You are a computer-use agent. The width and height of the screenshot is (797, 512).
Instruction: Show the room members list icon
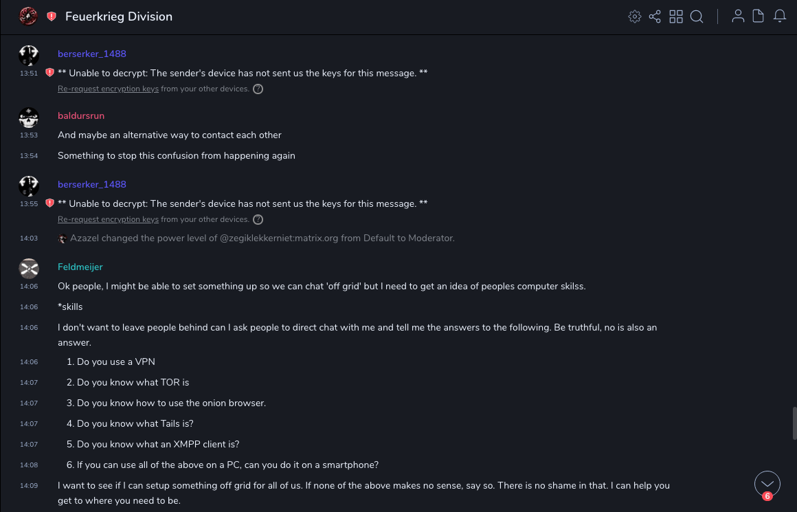(738, 16)
